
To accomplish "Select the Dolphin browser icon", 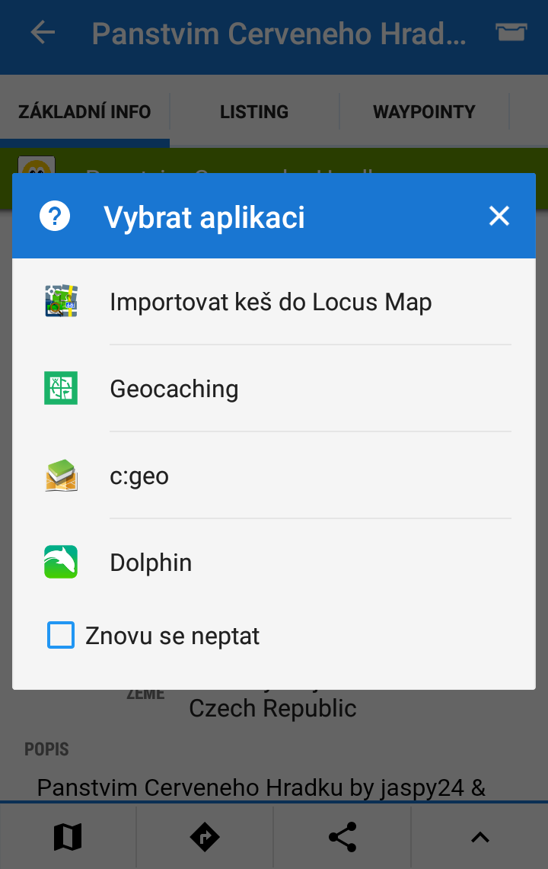I will (x=61, y=562).
